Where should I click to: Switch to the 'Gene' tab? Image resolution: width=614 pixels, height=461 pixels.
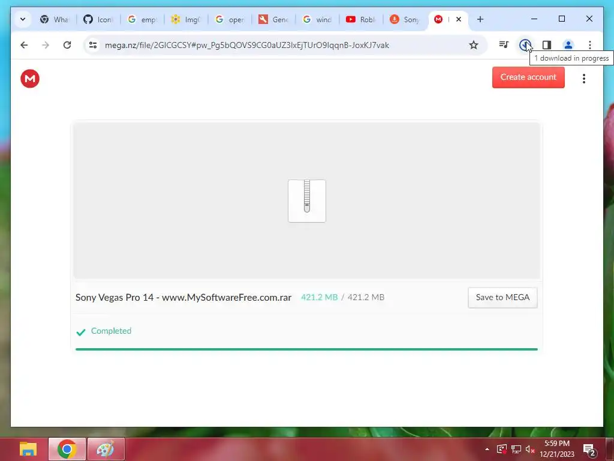pos(273,19)
